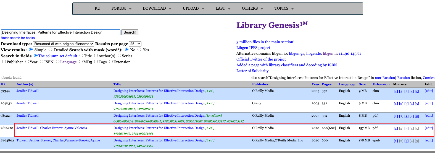This screenshot has width=435, height=156.
Task: Select the Series search field radio
Action: [119, 56]
